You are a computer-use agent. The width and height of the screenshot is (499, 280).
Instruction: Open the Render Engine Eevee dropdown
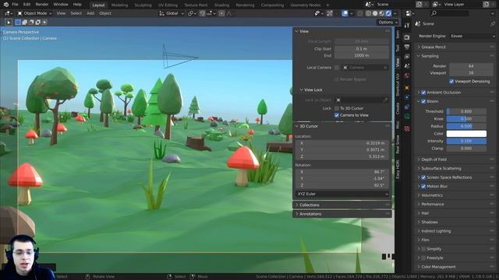click(x=472, y=37)
